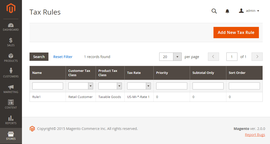Follow the Report Bugs link

(255, 135)
